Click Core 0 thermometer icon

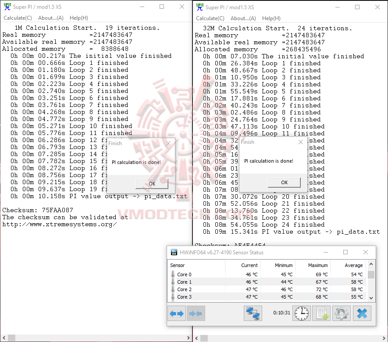(x=173, y=274)
